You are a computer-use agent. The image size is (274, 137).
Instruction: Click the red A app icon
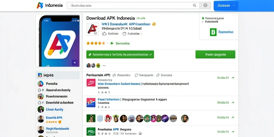[92, 29]
